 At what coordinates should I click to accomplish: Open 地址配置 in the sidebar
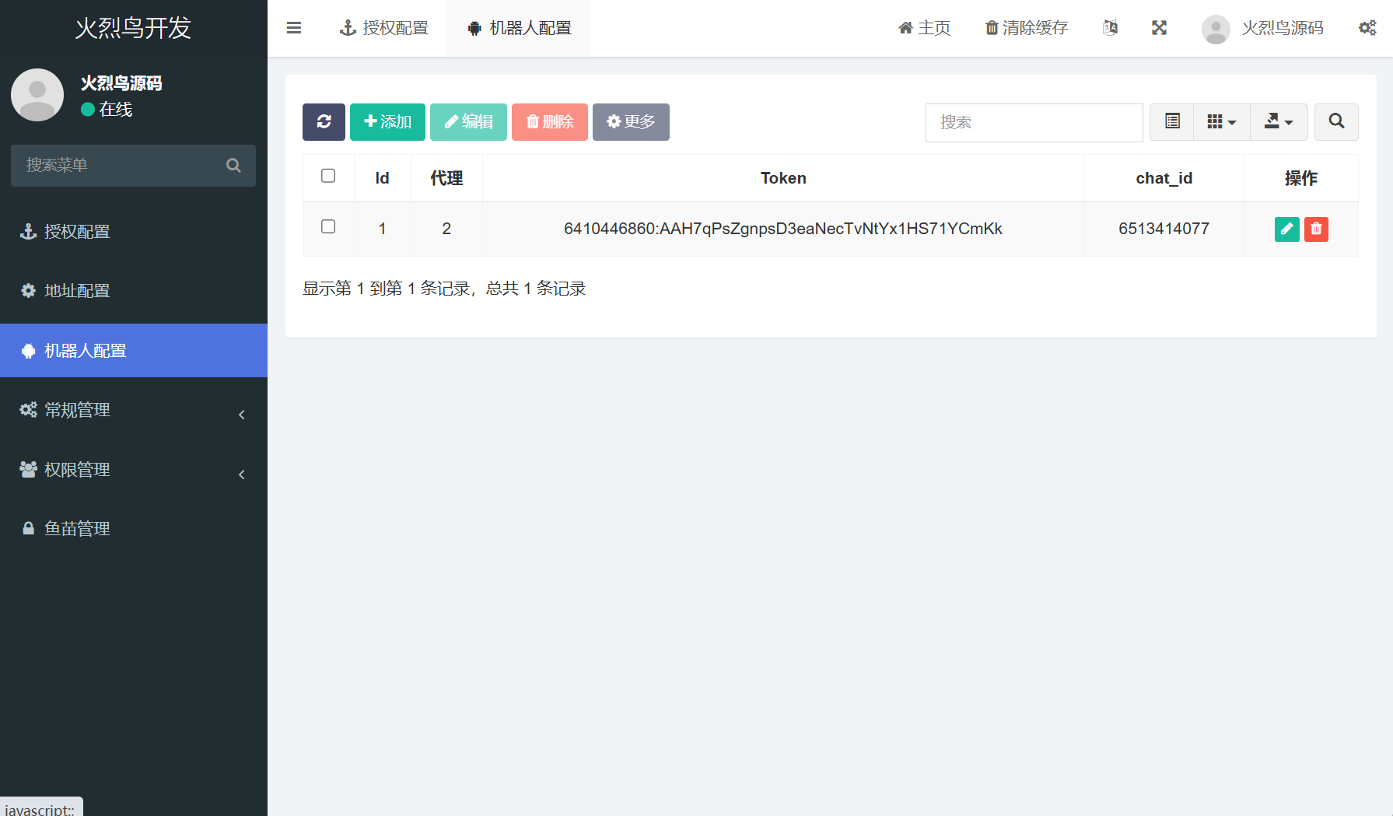78,291
